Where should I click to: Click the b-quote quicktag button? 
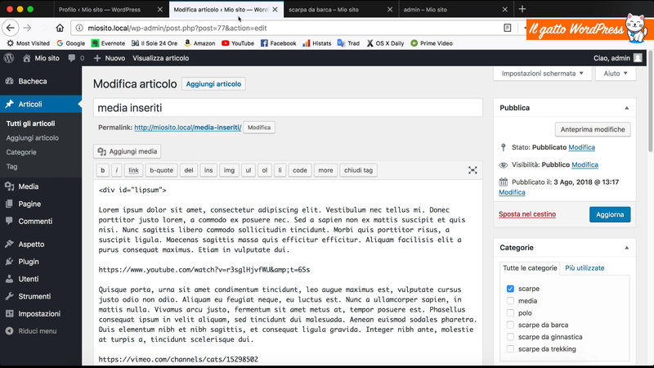(x=161, y=170)
